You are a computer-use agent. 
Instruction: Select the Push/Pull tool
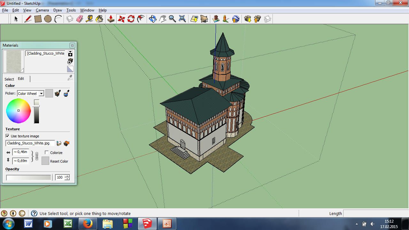click(111, 19)
